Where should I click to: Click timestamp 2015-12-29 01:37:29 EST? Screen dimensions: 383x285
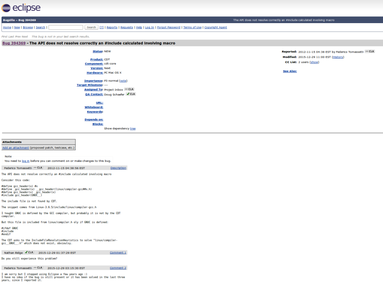pyautogui.click(x=57, y=253)
